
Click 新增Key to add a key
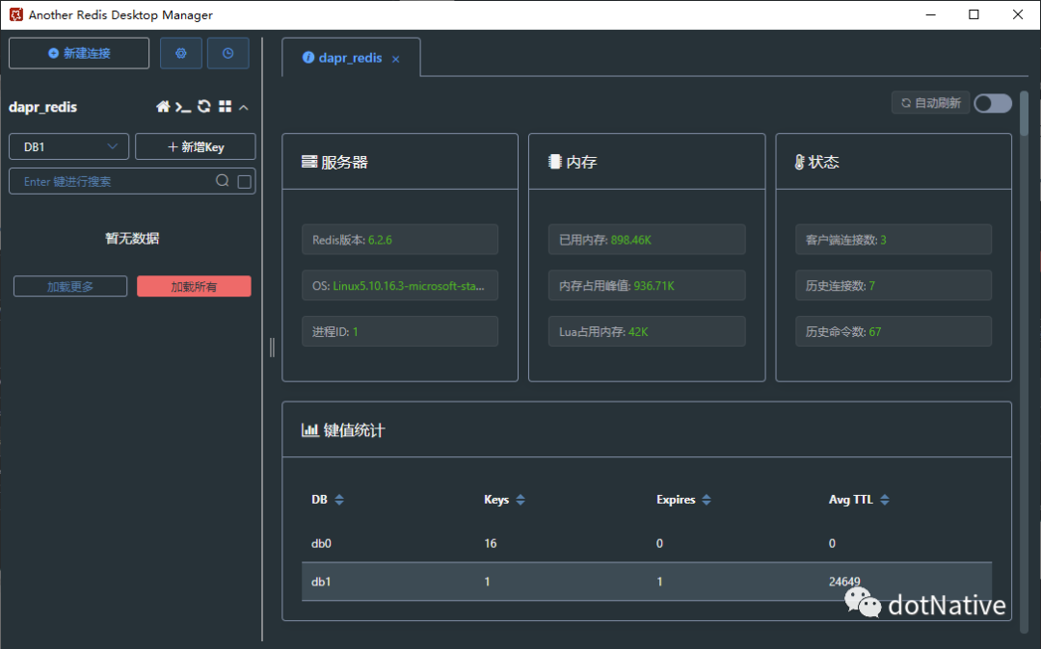coord(193,146)
